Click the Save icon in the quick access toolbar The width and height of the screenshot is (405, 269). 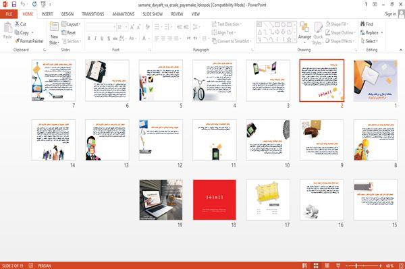(14, 5)
